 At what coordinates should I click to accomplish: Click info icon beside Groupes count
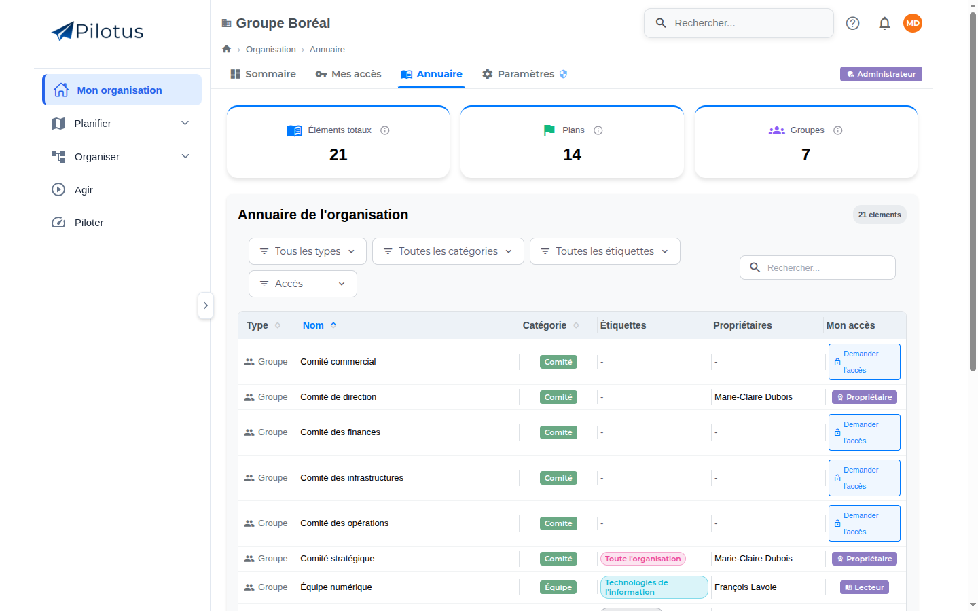click(838, 130)
